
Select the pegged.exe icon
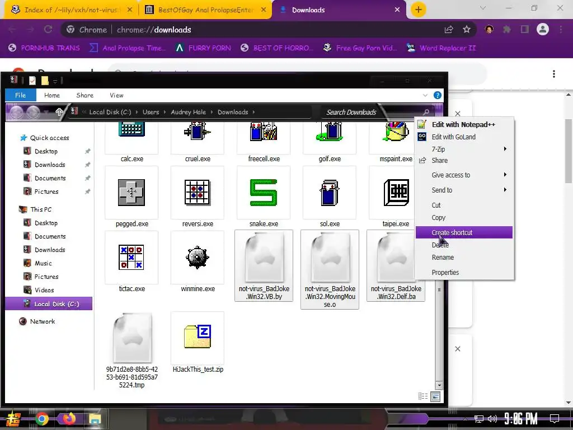131,193
